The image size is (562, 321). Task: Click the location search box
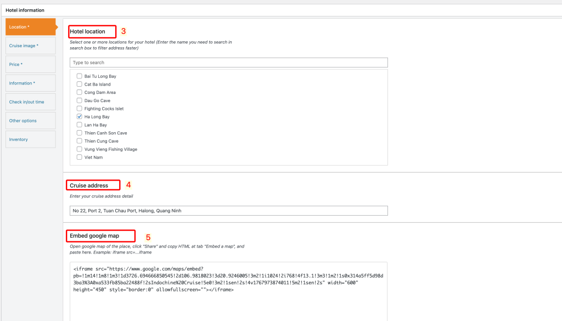click(228, 63)
